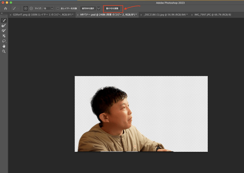
Task: Click the サイズ value field showing 13
Action: click(x=46, y=9)
